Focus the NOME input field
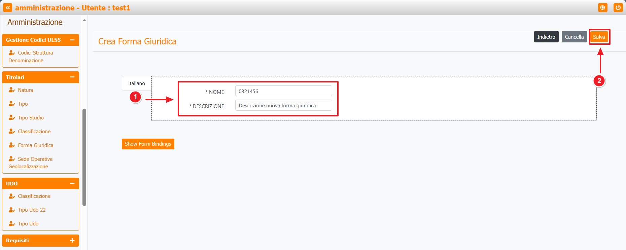This screenshot has width=626, height=250. [283, 91]
